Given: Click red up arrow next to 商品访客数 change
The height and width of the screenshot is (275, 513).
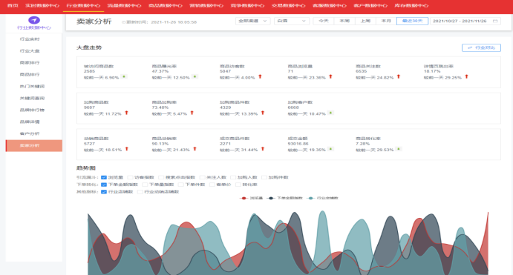Looking at the screenshot, I should click(x=260, y=76).
